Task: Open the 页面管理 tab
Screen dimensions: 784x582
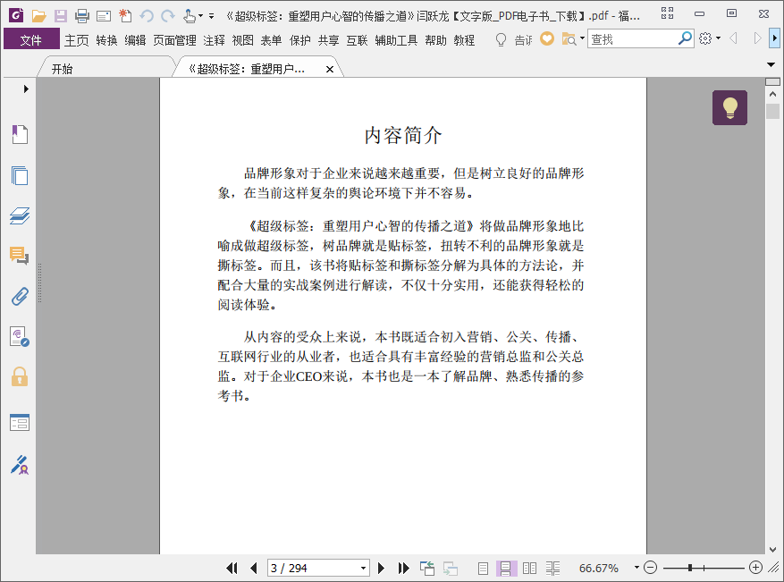Action: point(174,40)
